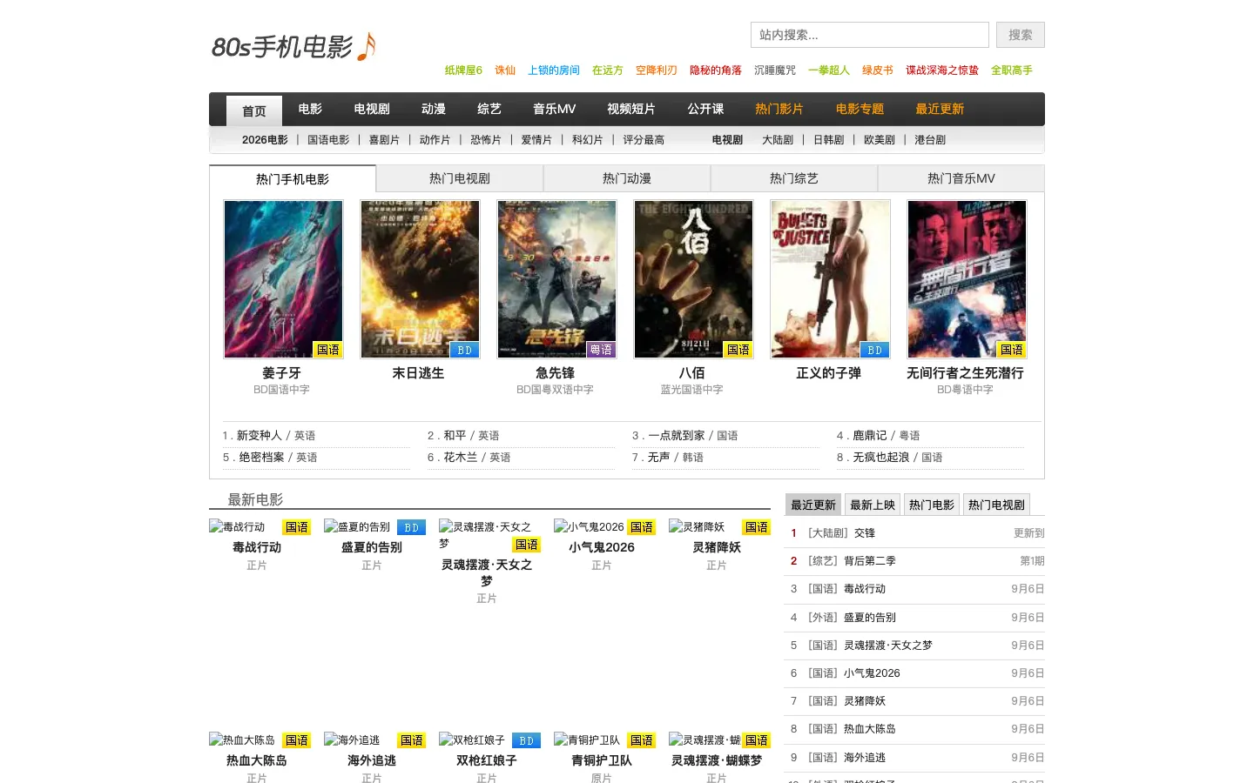
Task: Open 鹿鼎记 in the ranked list
Action: tap(870, 435)
